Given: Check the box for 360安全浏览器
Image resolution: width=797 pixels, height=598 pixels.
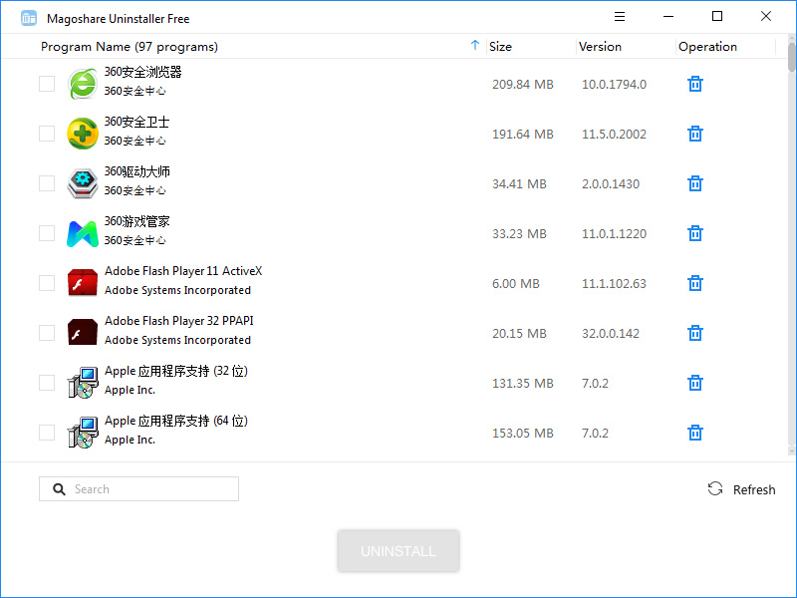Looking at the screenshot, I should 47,84.
